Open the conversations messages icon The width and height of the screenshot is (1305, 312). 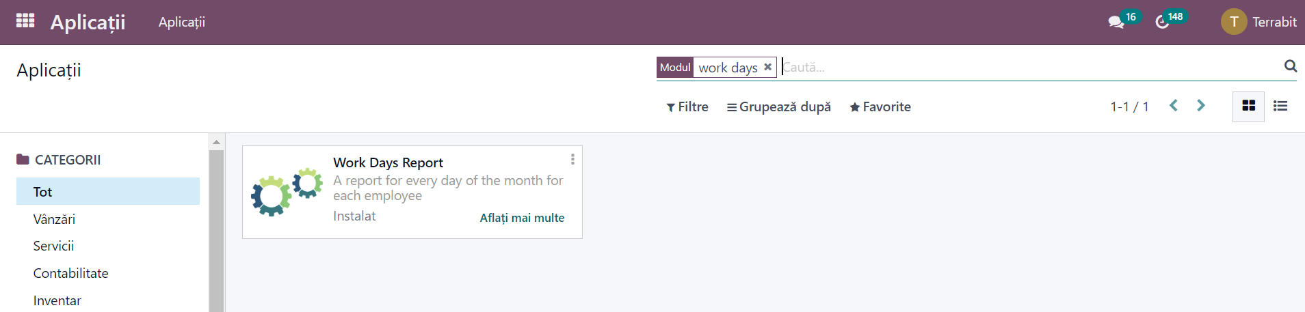[1116, 22]
